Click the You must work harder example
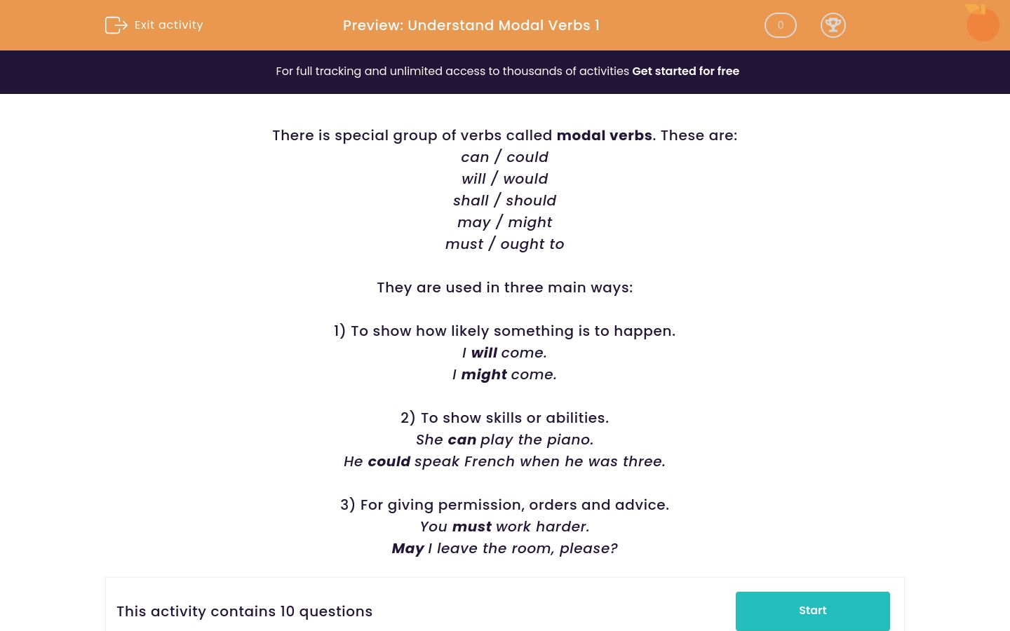The width and height of the screenshot is (1010, 631). (x=504, y=527)
